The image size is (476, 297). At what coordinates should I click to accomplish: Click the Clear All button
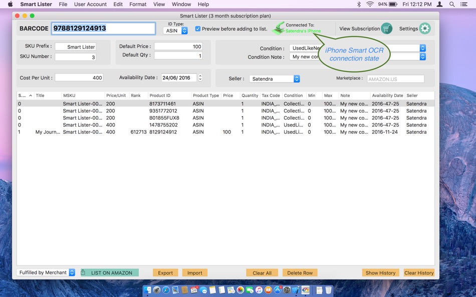tap(262, 273)
